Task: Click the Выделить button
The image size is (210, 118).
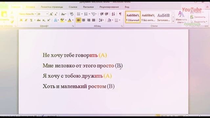Action: [x=199, y=22]
